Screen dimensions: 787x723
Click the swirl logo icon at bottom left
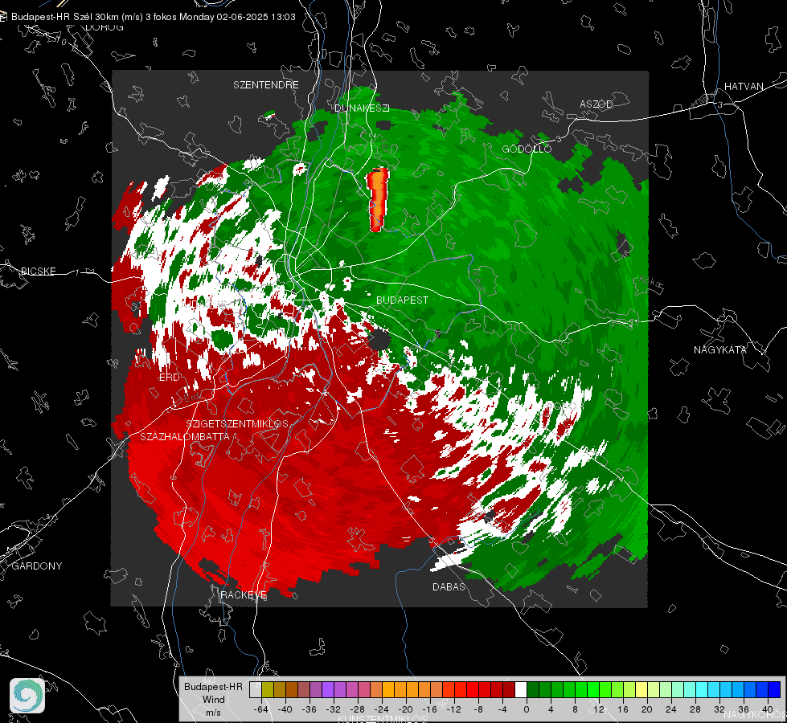pyautogui.click(x=27, y=696)
